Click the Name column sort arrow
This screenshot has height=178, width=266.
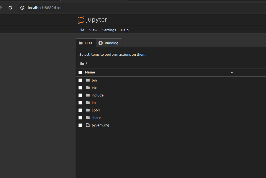(x=232, y=72)
